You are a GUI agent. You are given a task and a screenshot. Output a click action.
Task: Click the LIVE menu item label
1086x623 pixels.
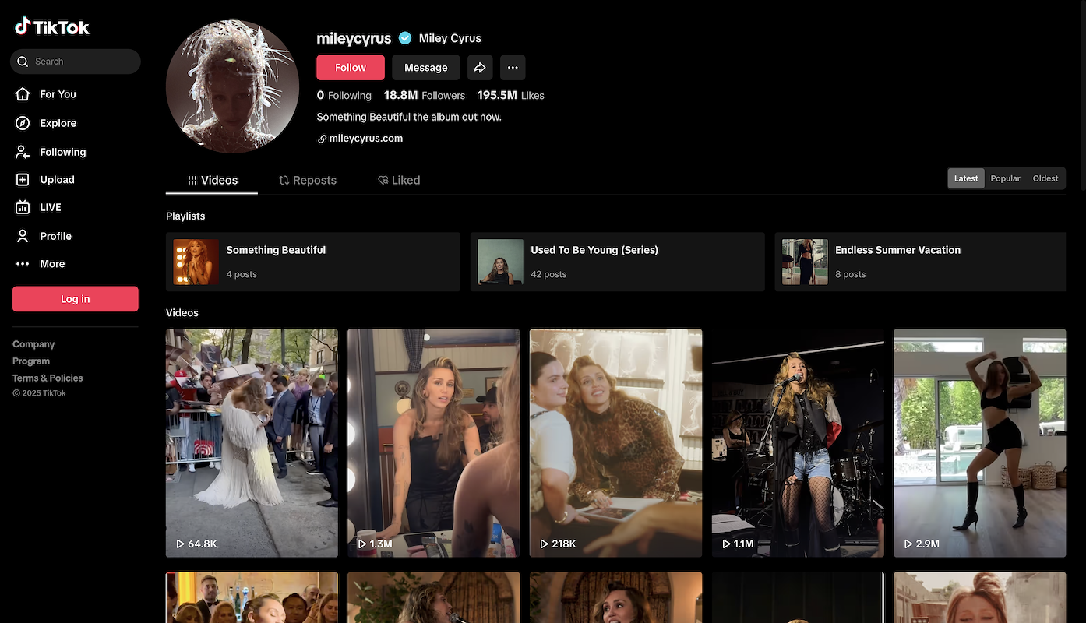(x=51, y=207)
